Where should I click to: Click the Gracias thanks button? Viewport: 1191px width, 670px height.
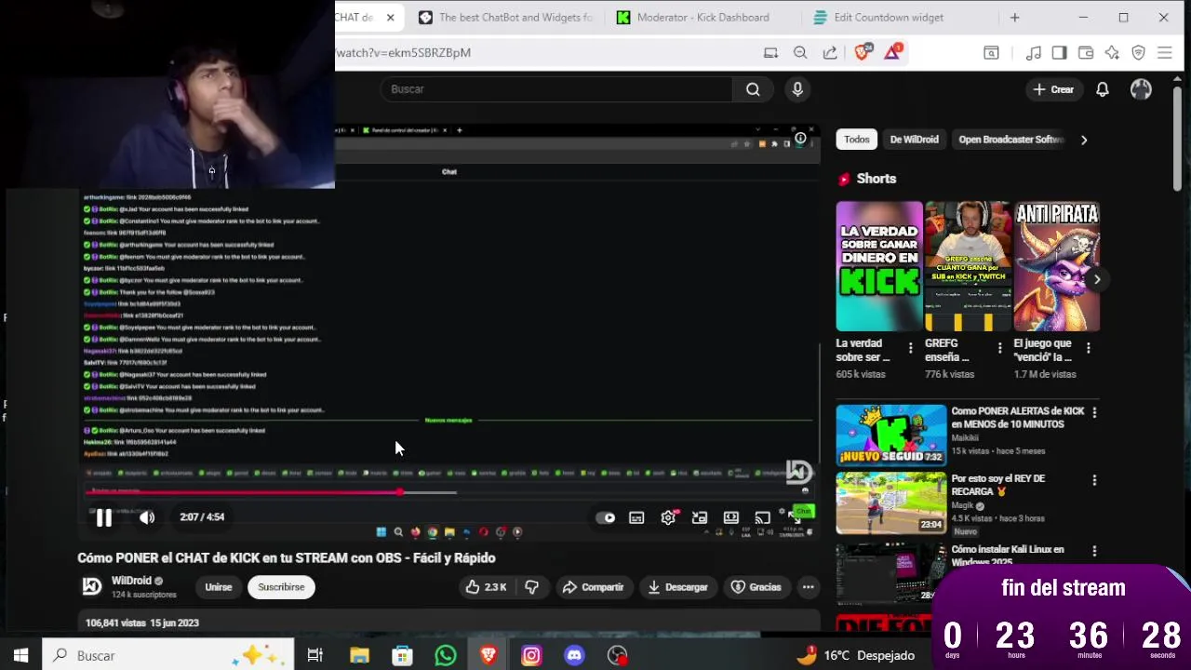(x=756, y=587)
